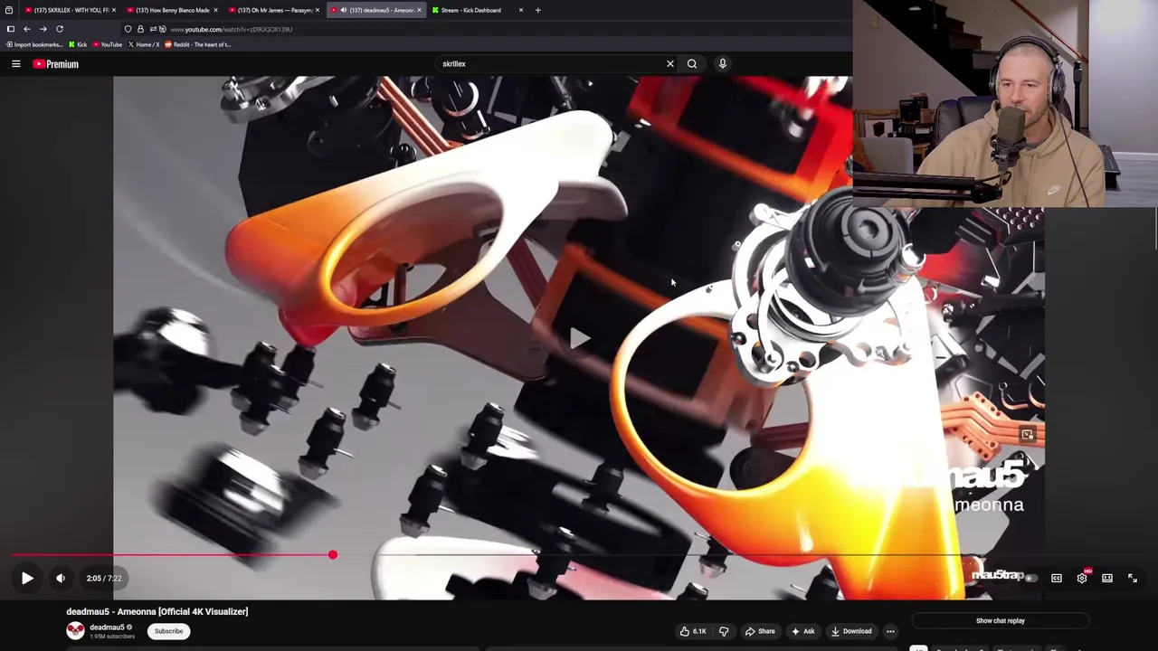Go back in browser history
This screenshot has height=651, width=1158.
point(26,29)
